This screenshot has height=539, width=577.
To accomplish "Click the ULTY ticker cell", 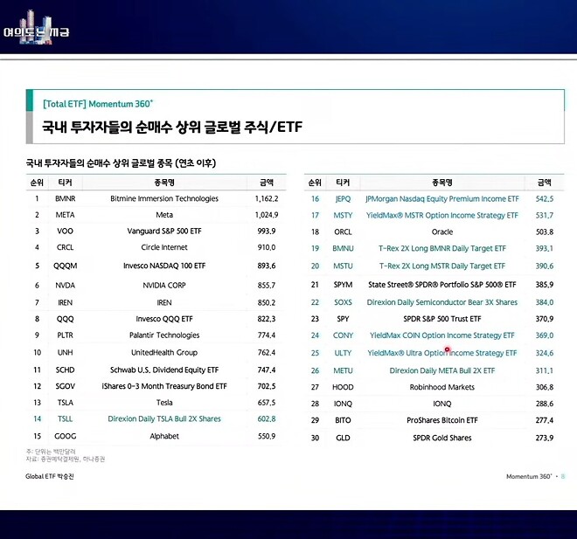I will pos(343,353).
